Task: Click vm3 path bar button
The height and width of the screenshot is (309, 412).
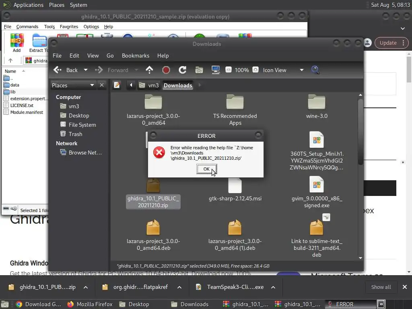Action: [x=149, y=85]
